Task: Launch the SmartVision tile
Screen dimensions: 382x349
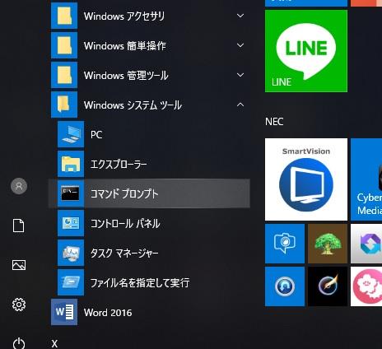Action: click(x=306, y=179)
